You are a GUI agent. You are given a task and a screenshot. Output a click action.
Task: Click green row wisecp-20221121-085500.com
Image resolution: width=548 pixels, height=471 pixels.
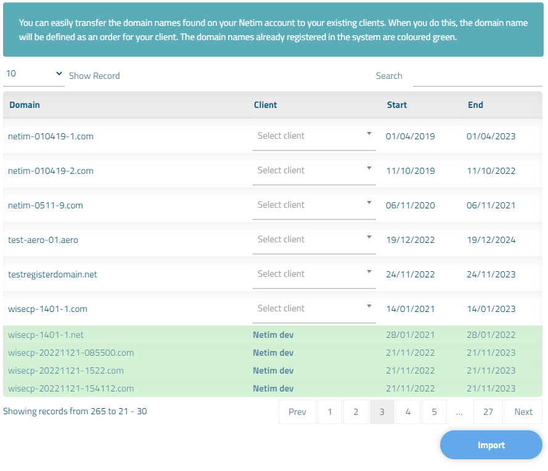point(272,353)
